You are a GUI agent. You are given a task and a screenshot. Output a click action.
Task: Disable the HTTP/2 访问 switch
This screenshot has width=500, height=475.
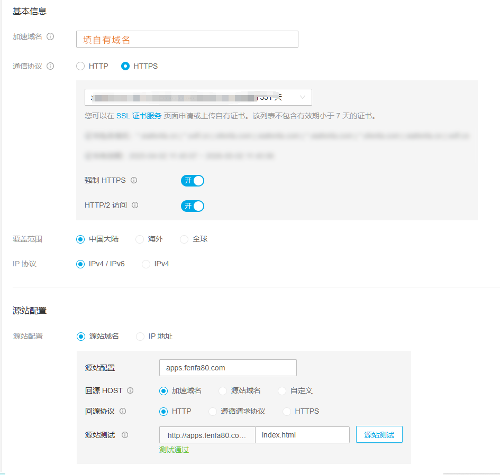coord(192,206)
